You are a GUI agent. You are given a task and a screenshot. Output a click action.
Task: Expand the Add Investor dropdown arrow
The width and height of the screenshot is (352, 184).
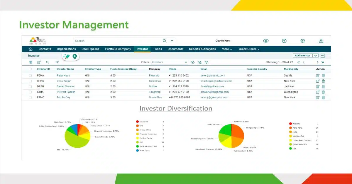[x=316, y=56]
